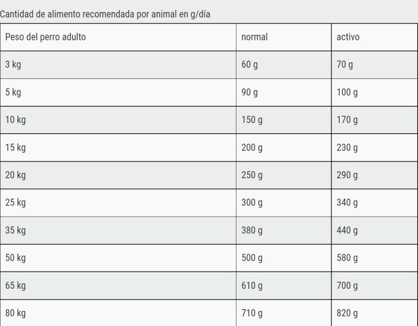Select the 20 kg row label
This screenshot has width=418, height=326.
(118, 175)
